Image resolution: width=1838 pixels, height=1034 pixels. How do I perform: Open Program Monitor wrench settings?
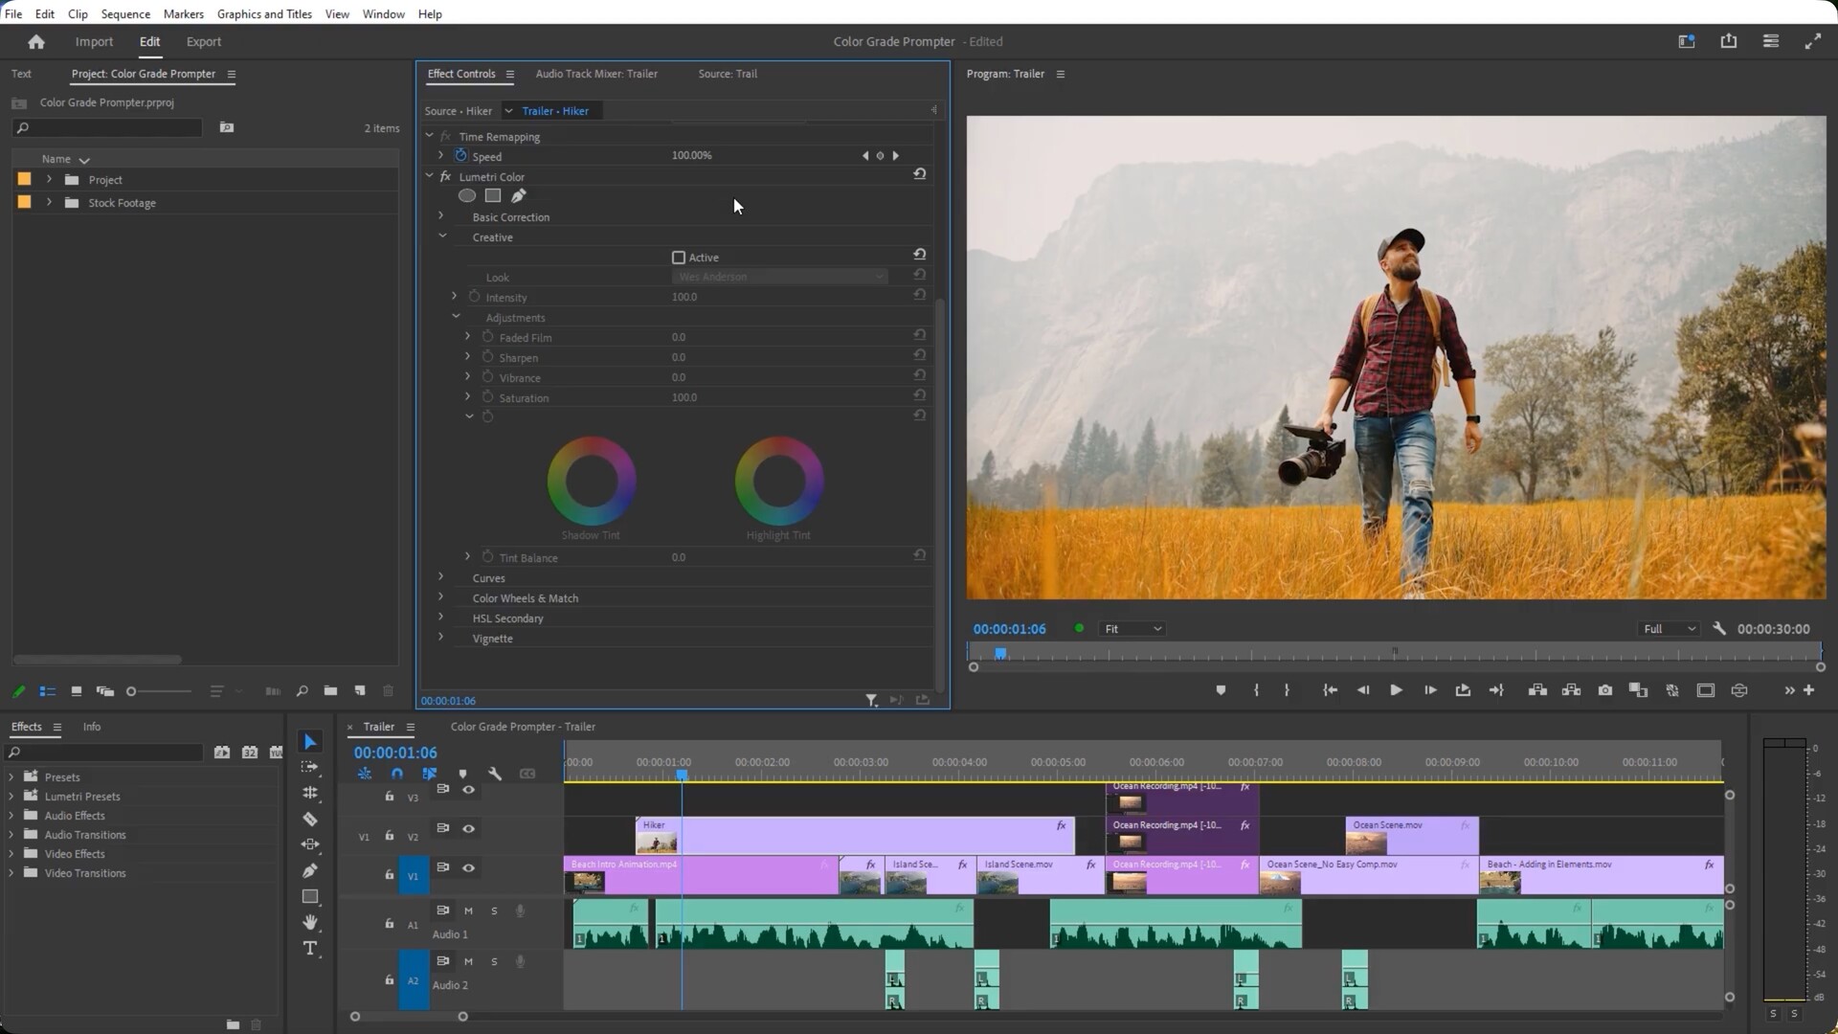[1719, 629]
